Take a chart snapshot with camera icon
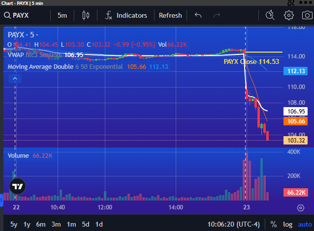The height and width of the screenshot is (231, 314). tap(307, 15)
